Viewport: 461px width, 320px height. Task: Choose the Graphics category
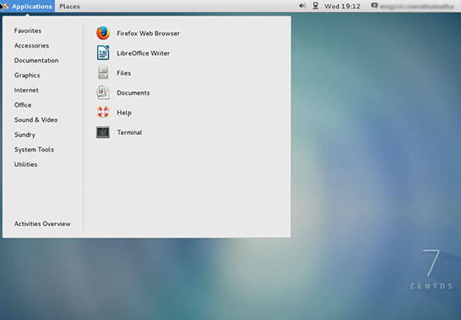click(x=27, y=75)
